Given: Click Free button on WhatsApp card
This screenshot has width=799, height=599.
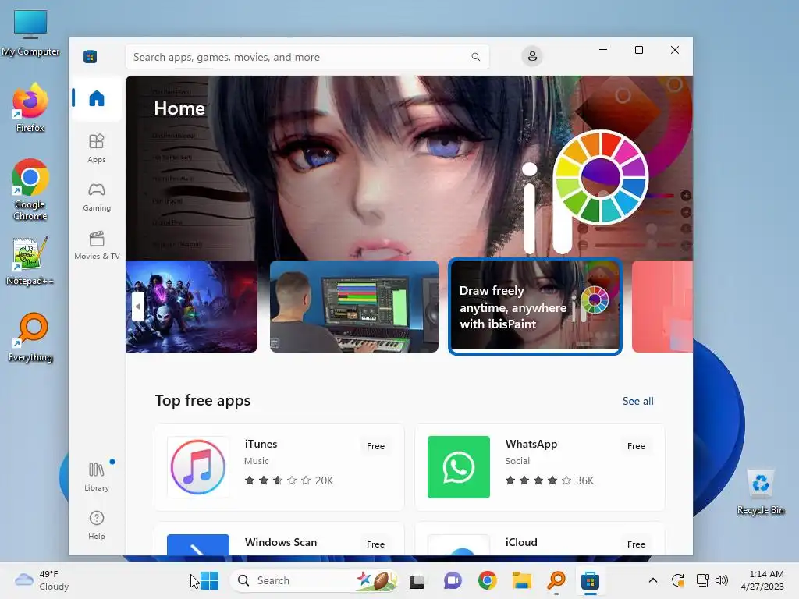Looking at the screenshot, I should coord(636,446).
